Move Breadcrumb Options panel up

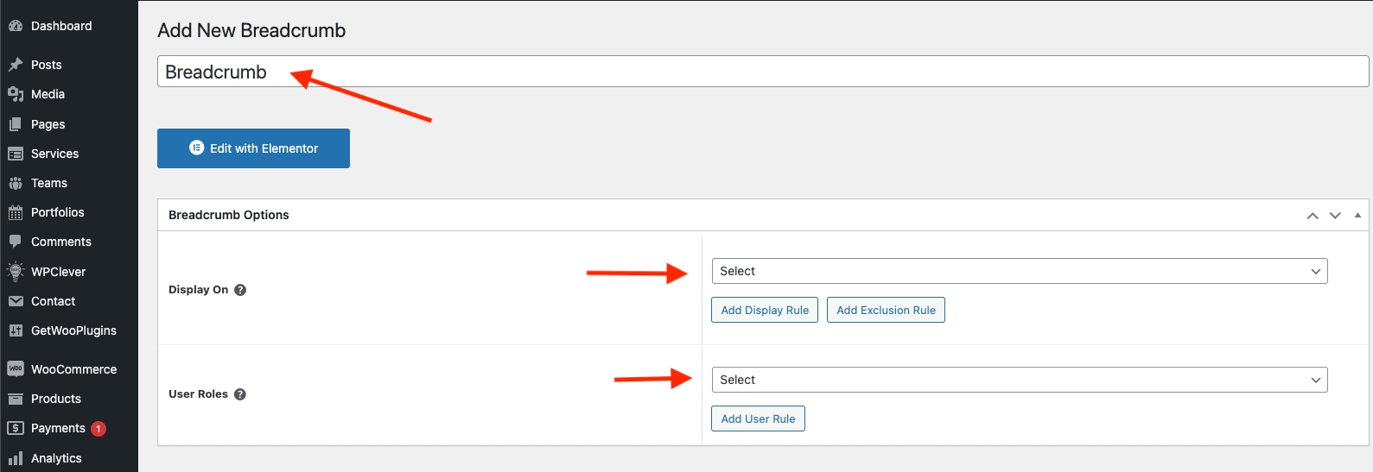1313,216
